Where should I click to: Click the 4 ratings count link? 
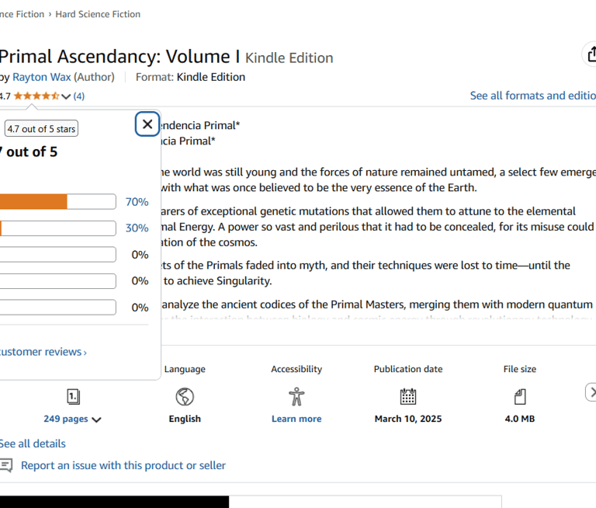[x=79, y=96]
